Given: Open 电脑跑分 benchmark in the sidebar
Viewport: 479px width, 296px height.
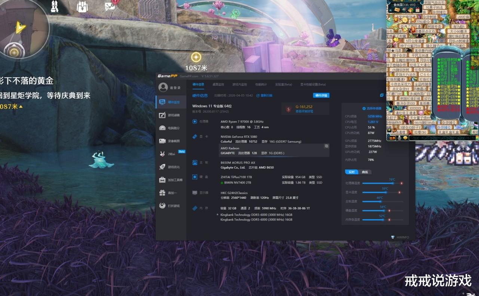Looking at the screenshot, I should (x=171, y=128).
